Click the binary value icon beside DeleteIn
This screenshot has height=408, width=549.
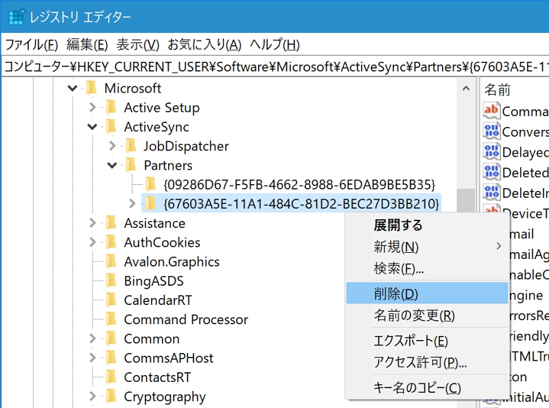[x=491, y=192]
